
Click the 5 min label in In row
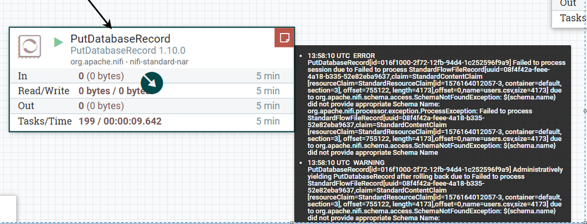coord(268,76)
